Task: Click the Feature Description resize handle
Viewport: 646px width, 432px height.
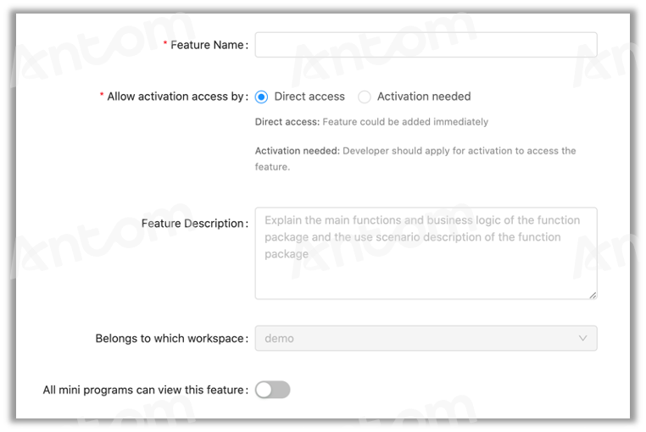Action: pyautogui.click(x=593, y=295)
